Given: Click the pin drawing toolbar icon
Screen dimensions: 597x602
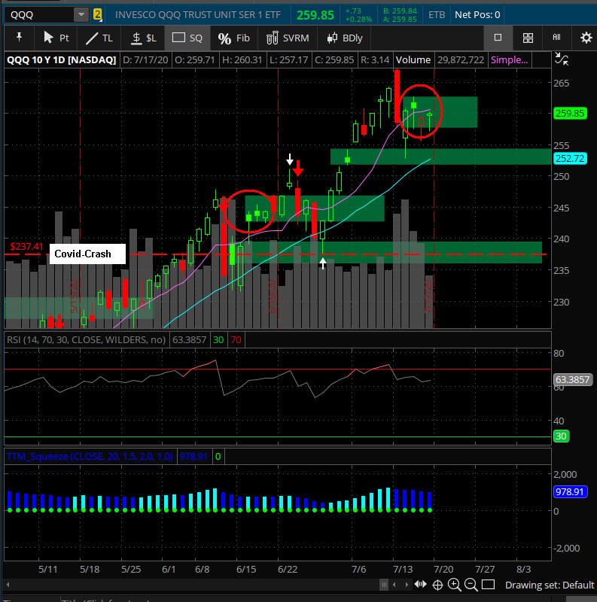Looking at the screenshot, I should [x=19, y=38].
